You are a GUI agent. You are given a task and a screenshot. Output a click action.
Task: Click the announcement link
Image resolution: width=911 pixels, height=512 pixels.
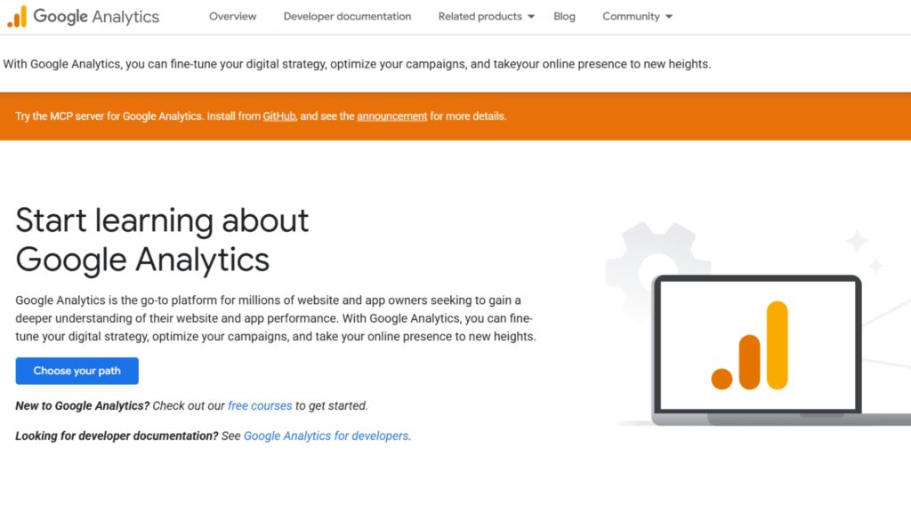pyautogui.click(x=391, y=116)
